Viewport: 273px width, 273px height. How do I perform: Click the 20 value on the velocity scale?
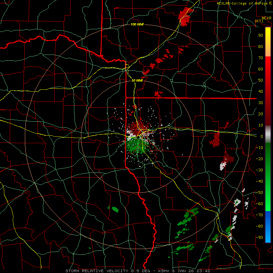pos(261,114)
